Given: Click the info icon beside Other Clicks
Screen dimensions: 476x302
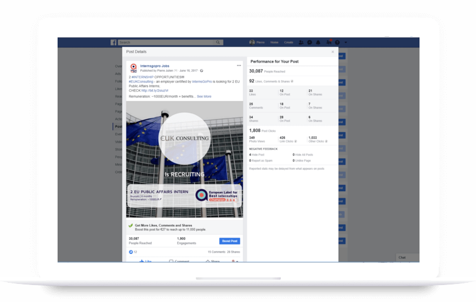Looking at the screenshot, I should [326, 141].
